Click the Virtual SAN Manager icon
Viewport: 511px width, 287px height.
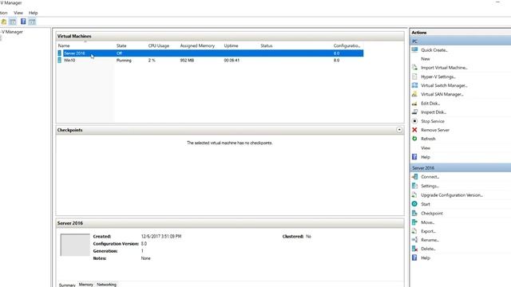(414, 94)
